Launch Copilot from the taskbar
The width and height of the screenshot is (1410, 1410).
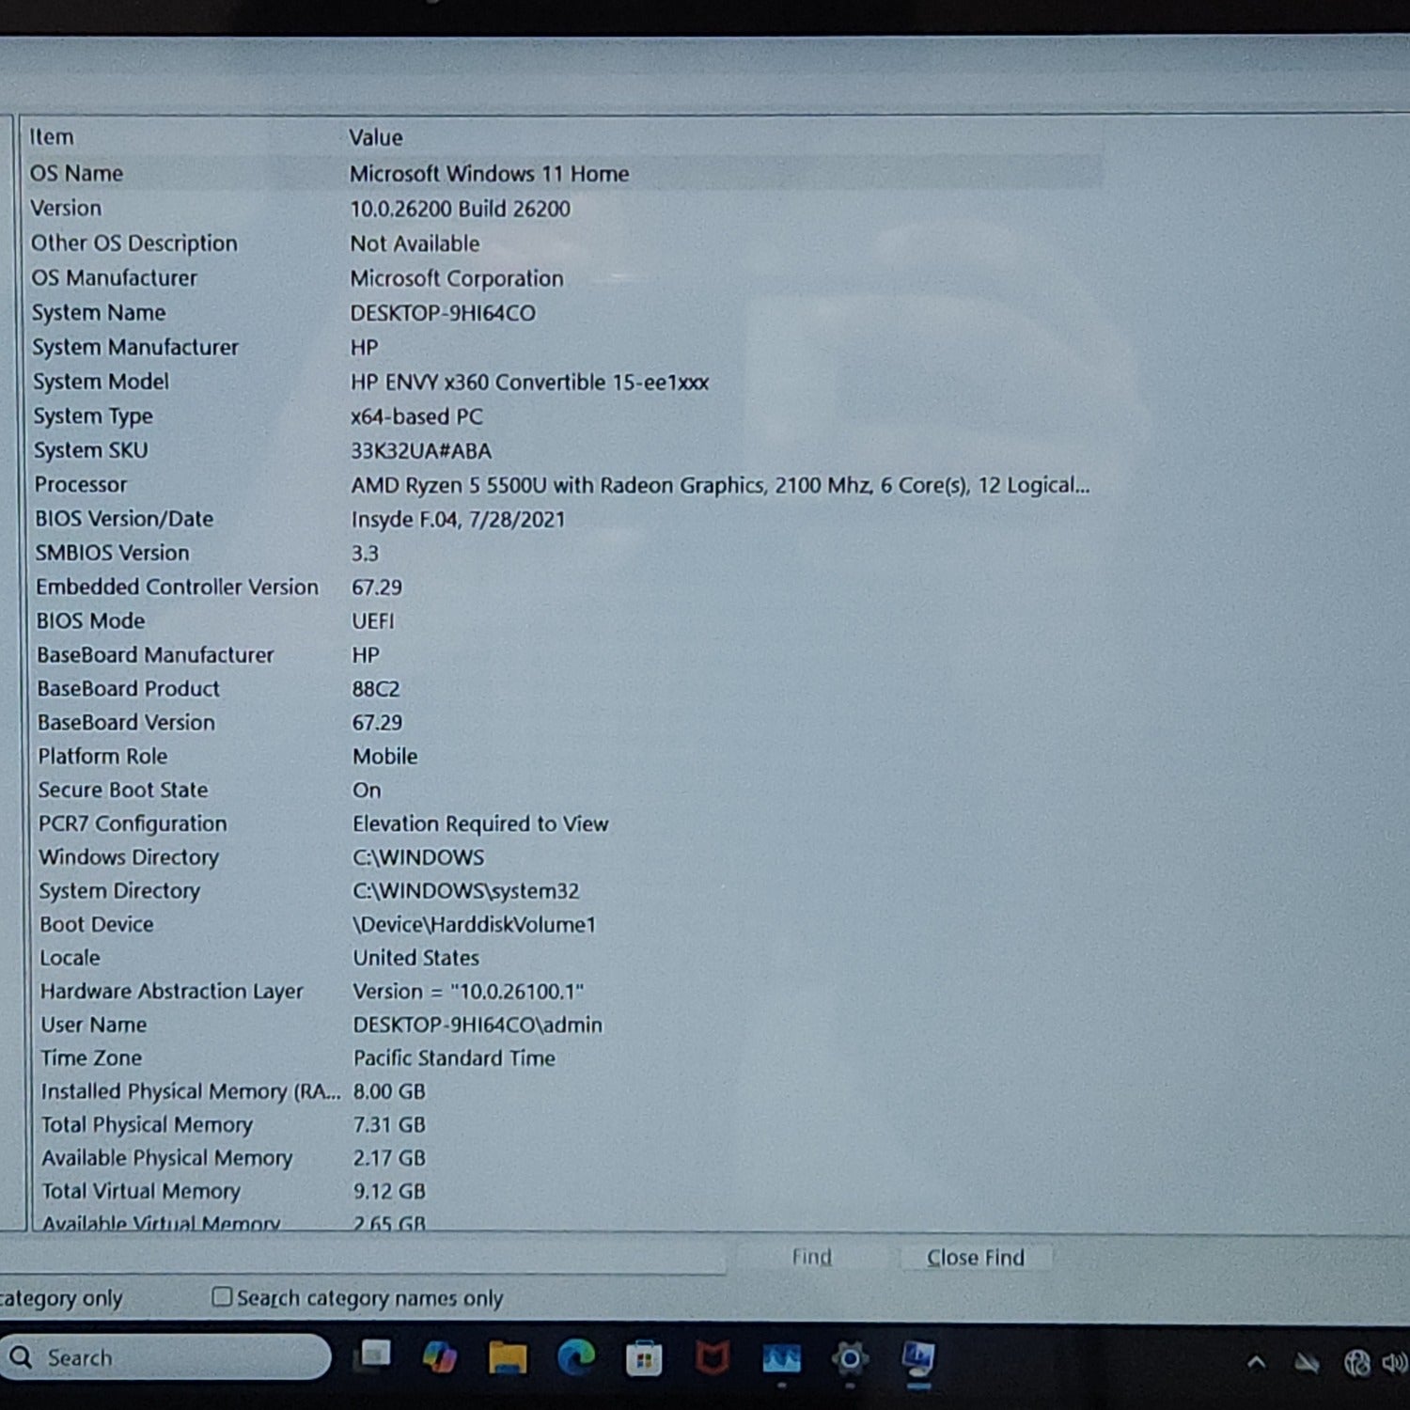[x=439, y=1357]
